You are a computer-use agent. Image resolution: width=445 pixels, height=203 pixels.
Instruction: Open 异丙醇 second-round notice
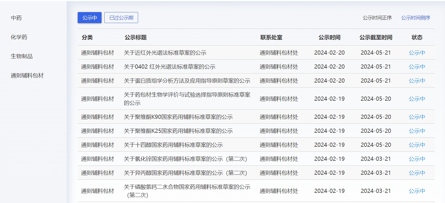coord(185,173)
